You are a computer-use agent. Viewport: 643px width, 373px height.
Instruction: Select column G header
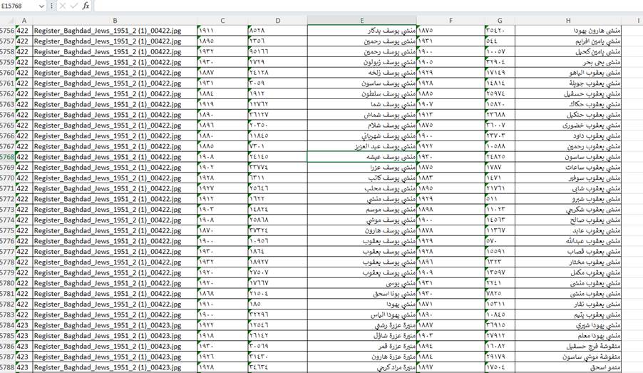(x=499, y=21)
